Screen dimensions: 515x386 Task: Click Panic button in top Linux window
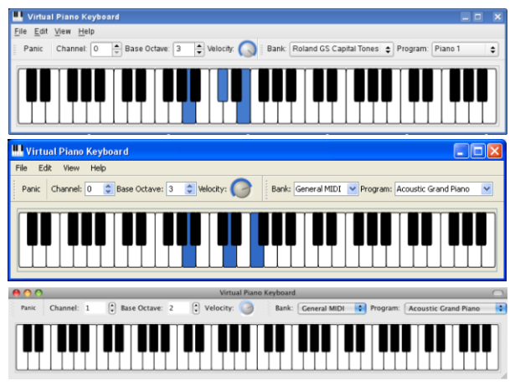pyautogui.click(x=33, y=49)
